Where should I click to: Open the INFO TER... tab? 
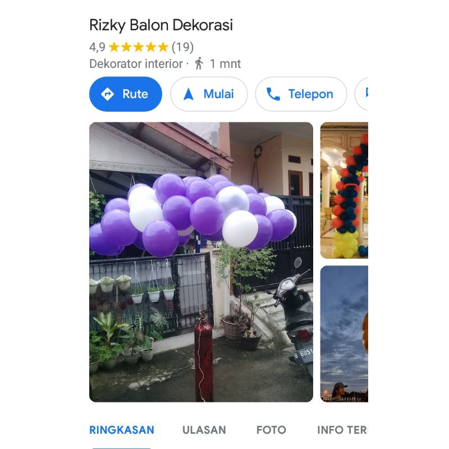click(x=342, y=430)
